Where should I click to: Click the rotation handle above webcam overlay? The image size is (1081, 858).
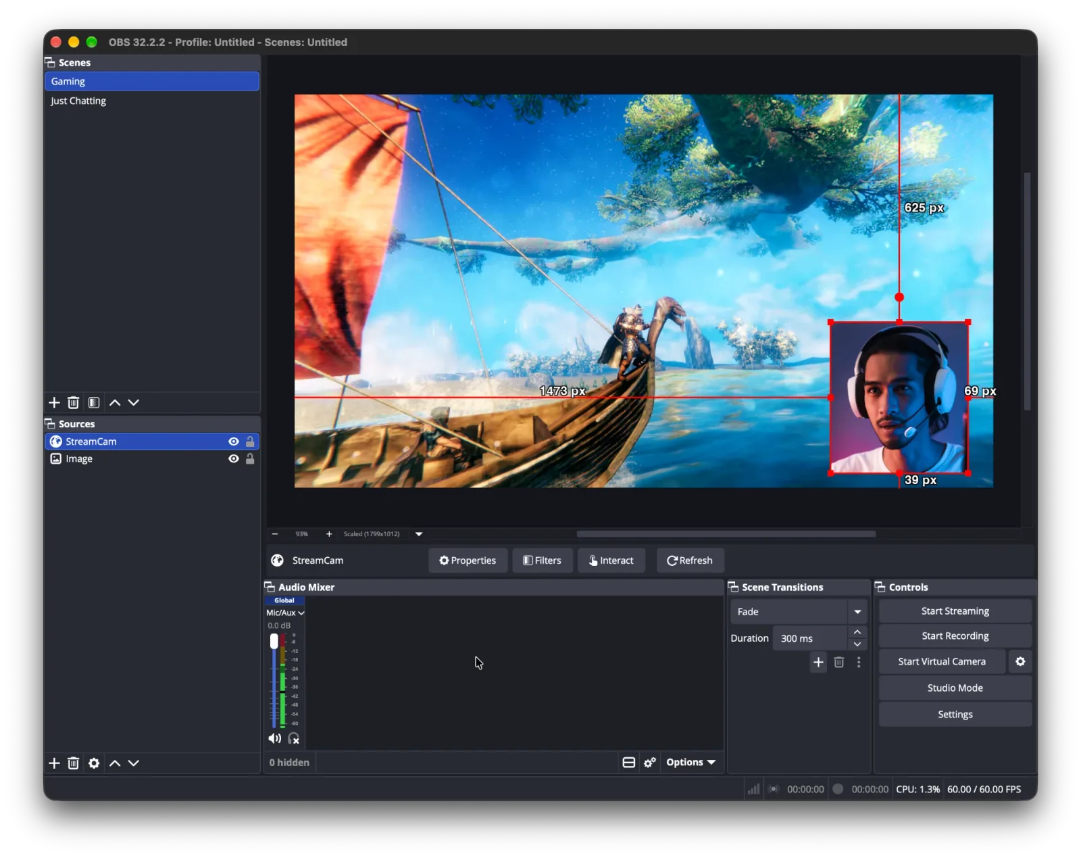pos(899,297)
